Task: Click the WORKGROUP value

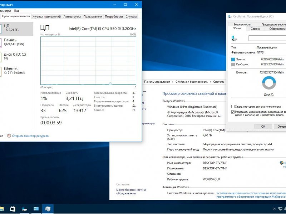Action: pyautogui.click(x=211, y=179)
